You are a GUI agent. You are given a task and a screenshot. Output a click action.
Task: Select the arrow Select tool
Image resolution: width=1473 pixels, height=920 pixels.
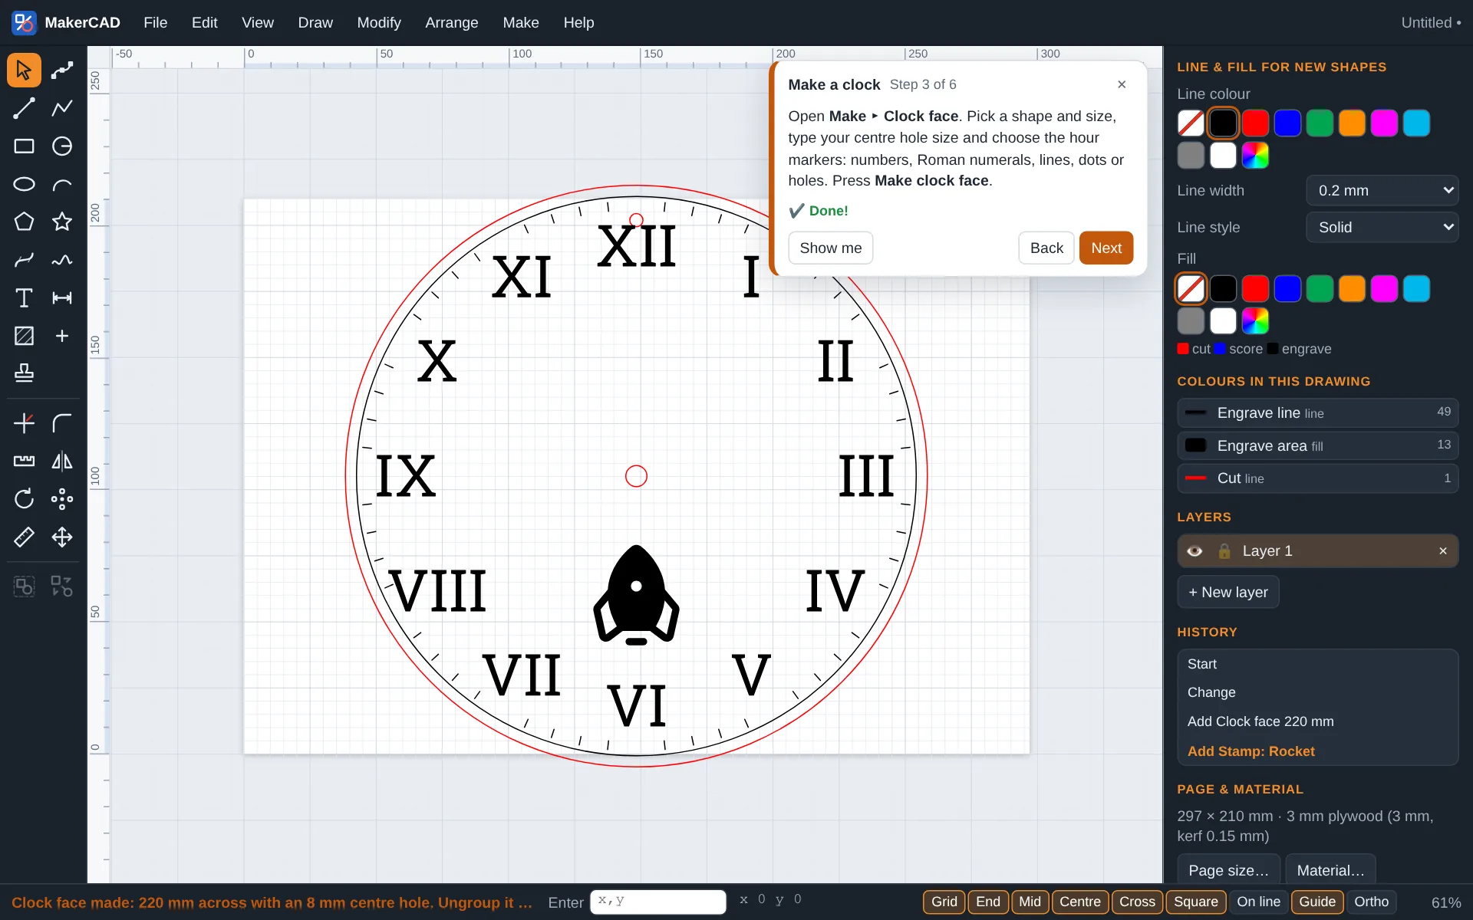pos(24,70)
